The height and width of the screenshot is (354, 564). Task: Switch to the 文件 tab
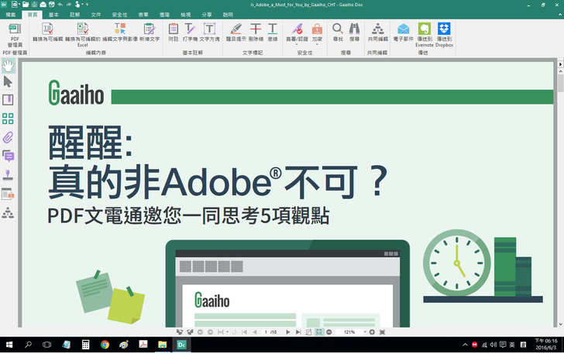click(x=96, y=15)
